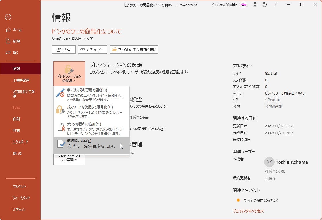The width and height of the screenshot is (322, 220).
Task: Click the YK author avatar
Action: 269,162
